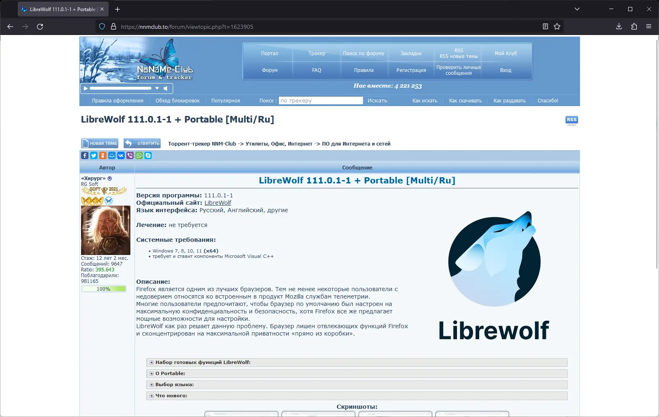Start a new topic (новая тема)
This screenshot has width=659, height=417.
point(100,143)
